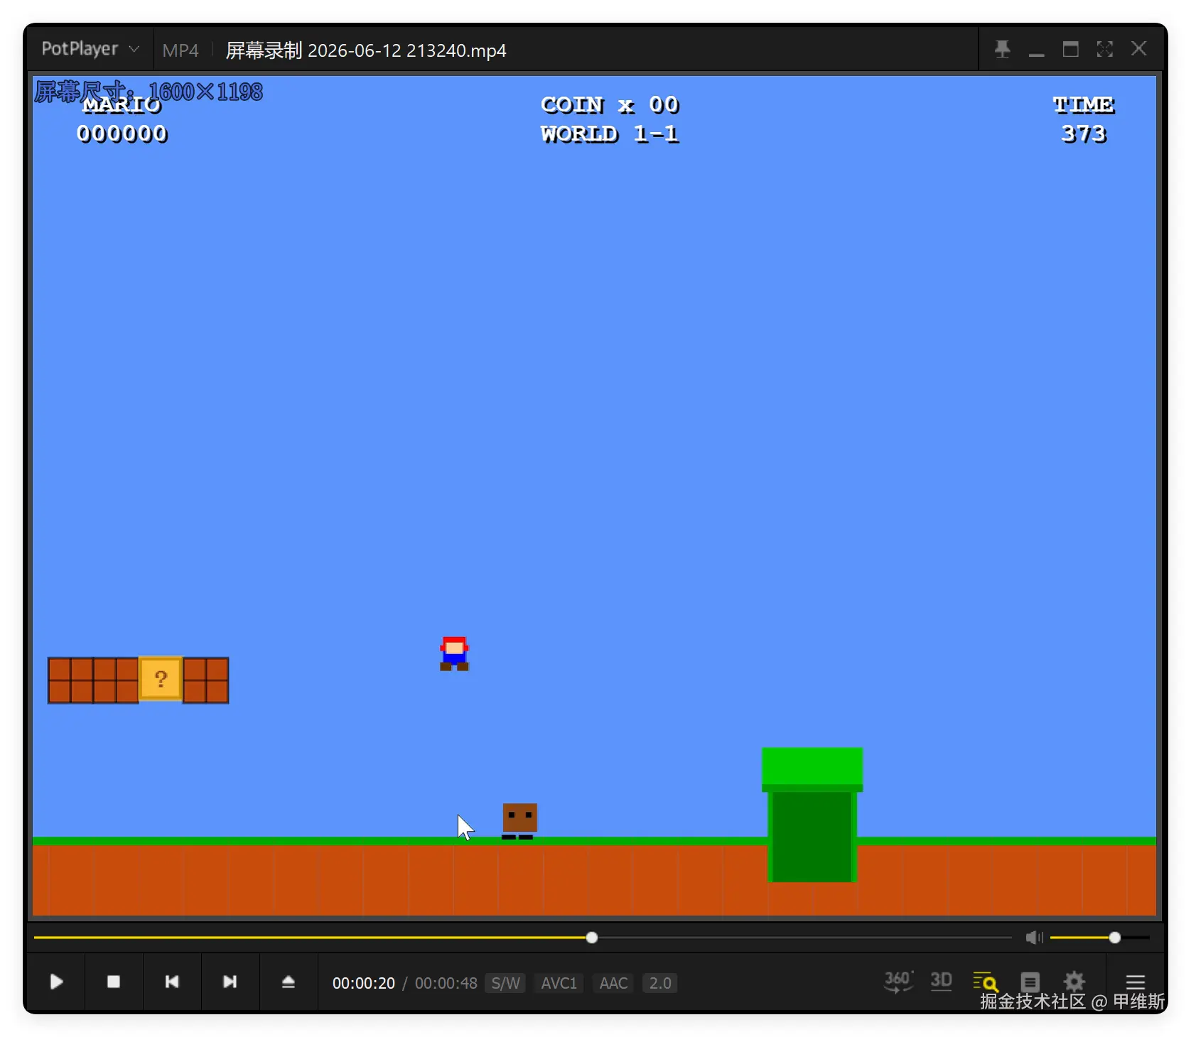Jump to the previous file
Image resolution: width=1191 pixels, height=1037 pixels.
(172, 982)
